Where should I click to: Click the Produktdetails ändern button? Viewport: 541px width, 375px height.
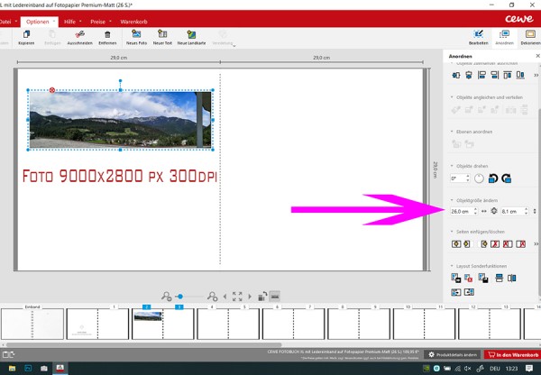[452, 355]
